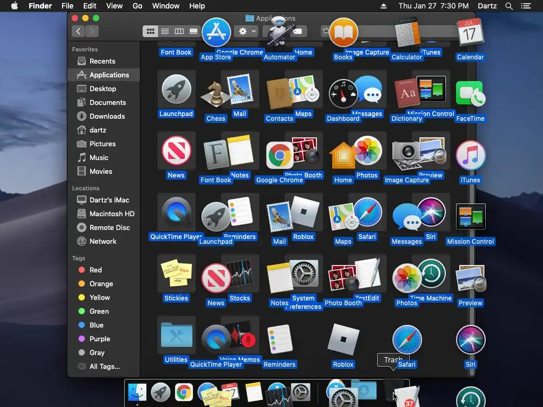The height and width of the screenshot is (407, 543).
Task: Open Notification Center from the menu bar
Action: 526,6
